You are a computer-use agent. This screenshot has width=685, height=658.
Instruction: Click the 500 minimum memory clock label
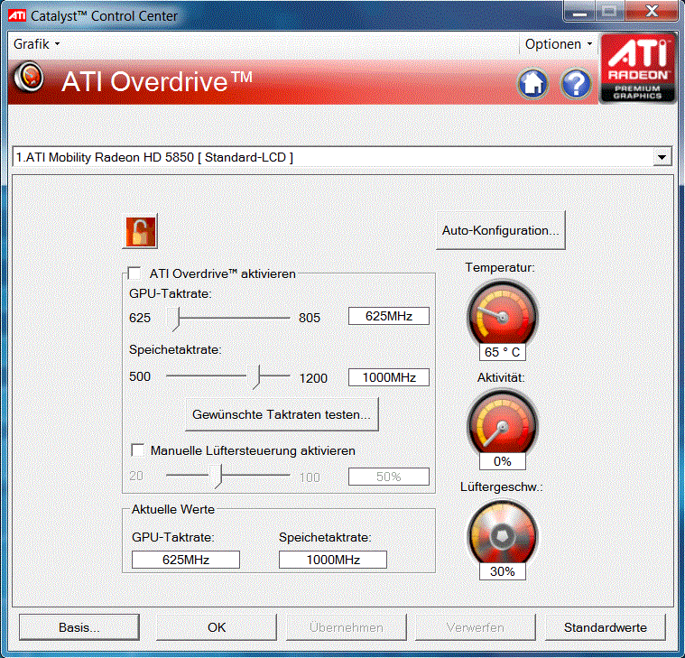coord(140,376)
